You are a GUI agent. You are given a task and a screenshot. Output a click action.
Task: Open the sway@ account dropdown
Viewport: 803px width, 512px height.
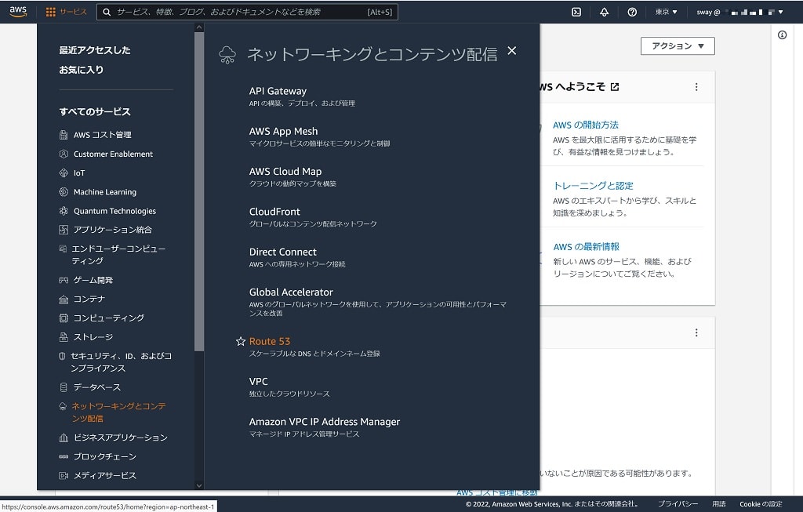click(x=739, y=12)
